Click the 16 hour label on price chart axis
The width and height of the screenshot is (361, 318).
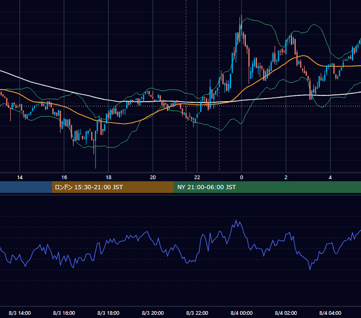(x=64, y=178)
